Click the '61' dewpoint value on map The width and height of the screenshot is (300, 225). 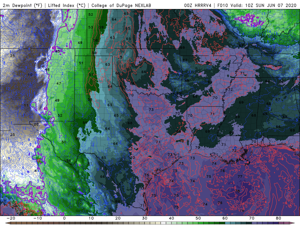click(90, 163)
